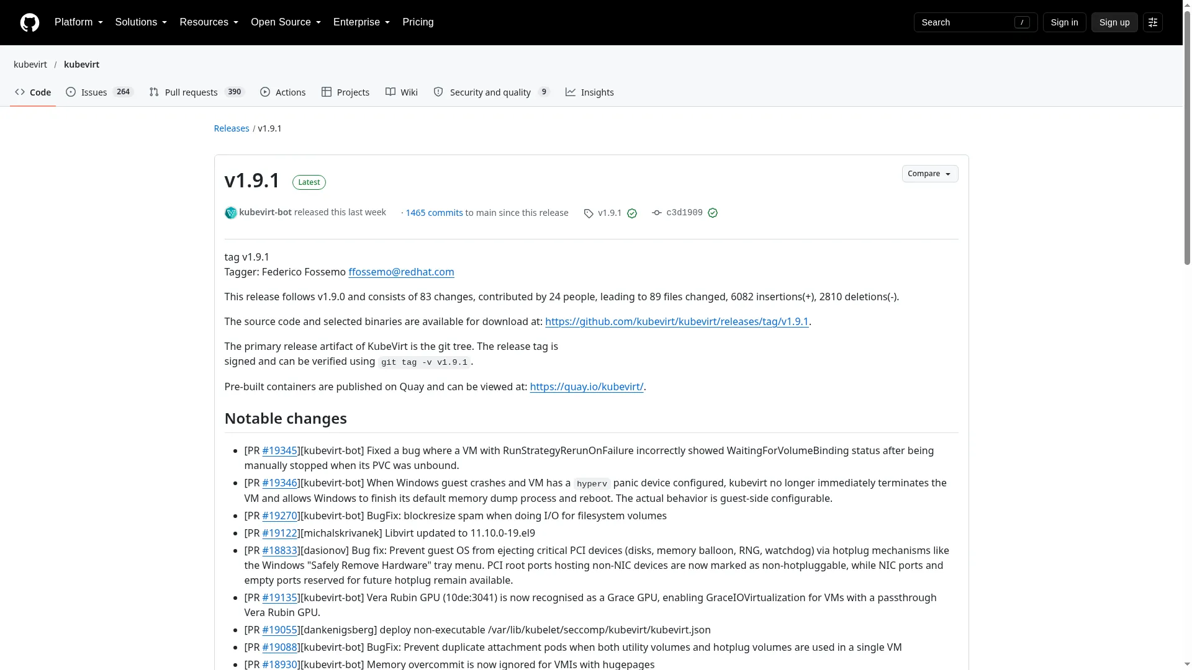
Task: Click the verified check beside tag v1.9.1
Action: (x=632, y=213)
